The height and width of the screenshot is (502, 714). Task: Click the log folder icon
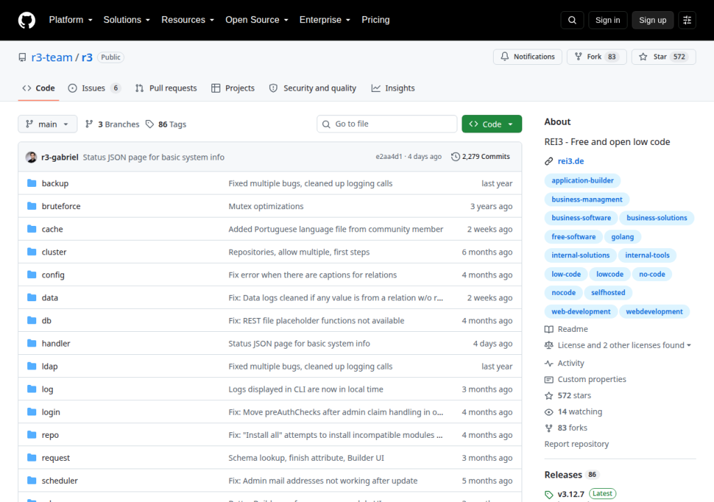pos(31,388)
